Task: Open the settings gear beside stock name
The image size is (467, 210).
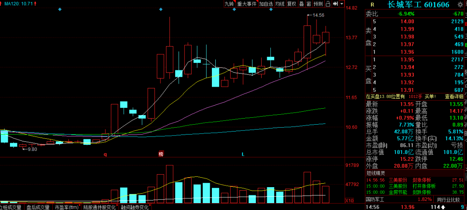Action: pyautogui.click(x=460, y=4)
